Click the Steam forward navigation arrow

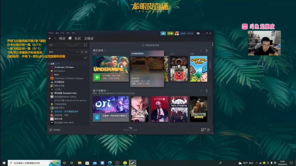tap(55, 38)
